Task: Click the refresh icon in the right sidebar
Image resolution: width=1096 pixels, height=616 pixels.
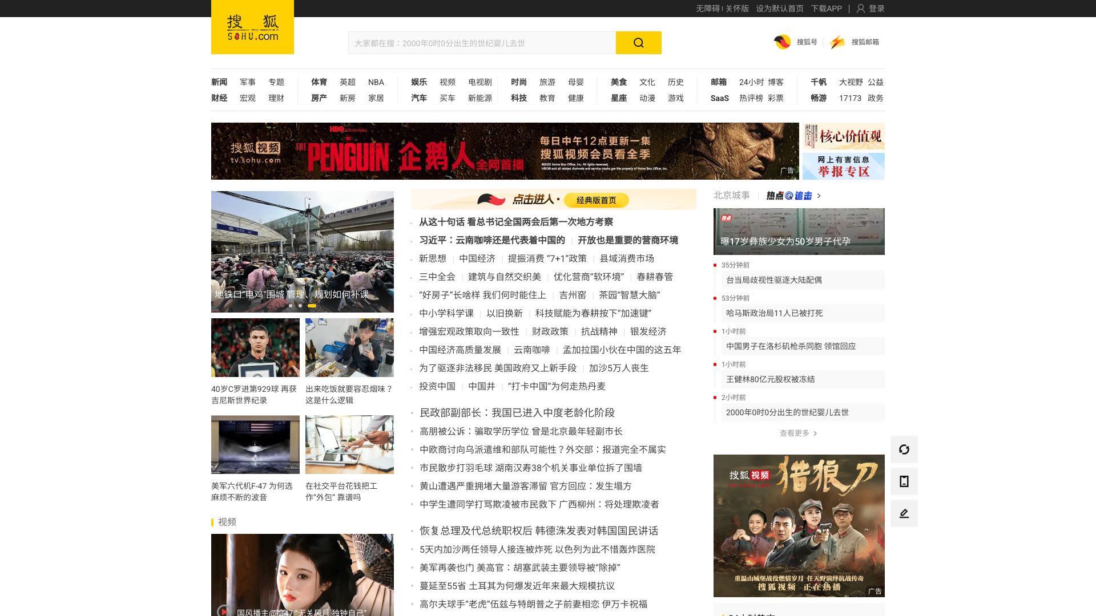Action: coord(904,449)
